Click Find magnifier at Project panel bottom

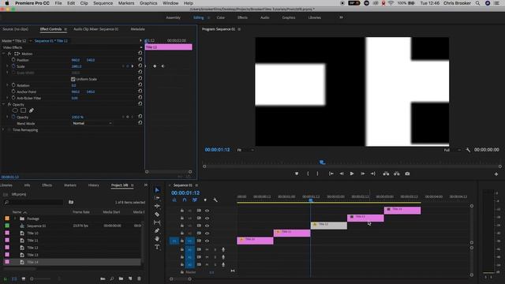point(112,278)
